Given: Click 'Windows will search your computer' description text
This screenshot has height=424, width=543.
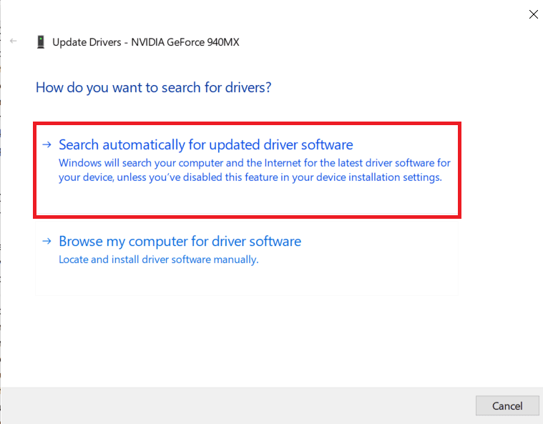Looking at the screenshot, I should click(x=255, y=170).
